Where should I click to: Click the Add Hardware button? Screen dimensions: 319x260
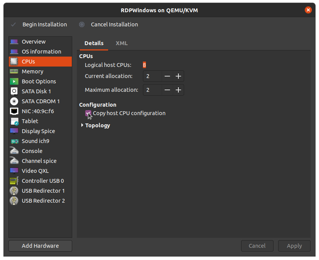pos(40,246)
